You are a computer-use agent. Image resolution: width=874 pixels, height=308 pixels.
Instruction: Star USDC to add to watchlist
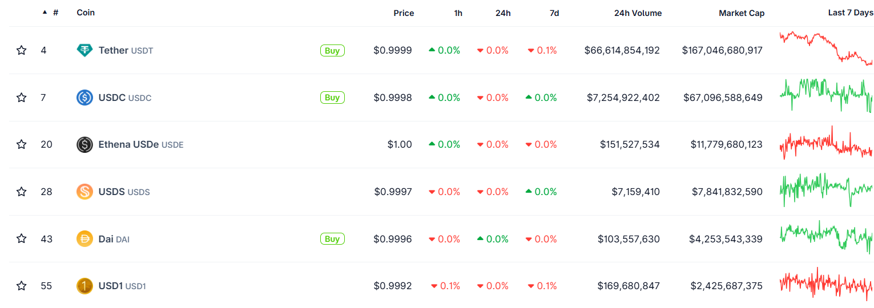[x=22, y=98]
